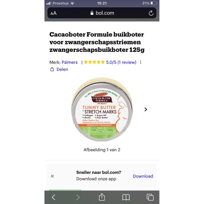Tap the product title heading
204x204 pixels.
click(97, 42)
